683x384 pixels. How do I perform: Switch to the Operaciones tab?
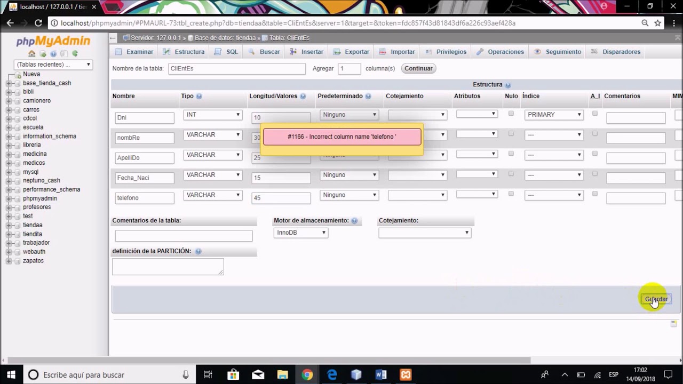tap(500, 52)
